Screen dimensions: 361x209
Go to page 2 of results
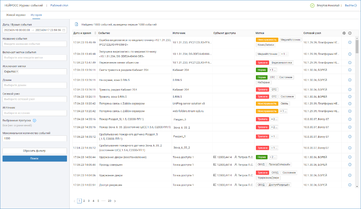pyautogui.click(x=84, y=201)
